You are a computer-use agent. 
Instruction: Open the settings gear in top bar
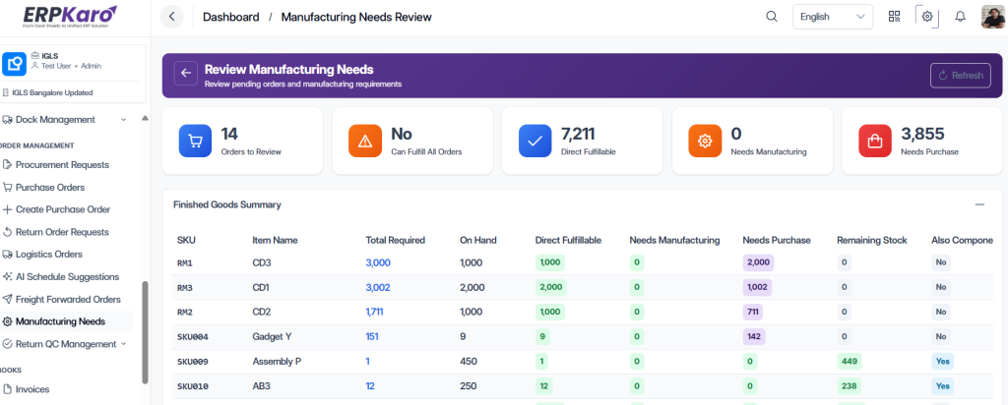927,17
